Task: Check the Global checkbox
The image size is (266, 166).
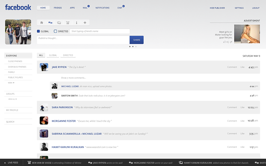Action: tap(38, 31)
